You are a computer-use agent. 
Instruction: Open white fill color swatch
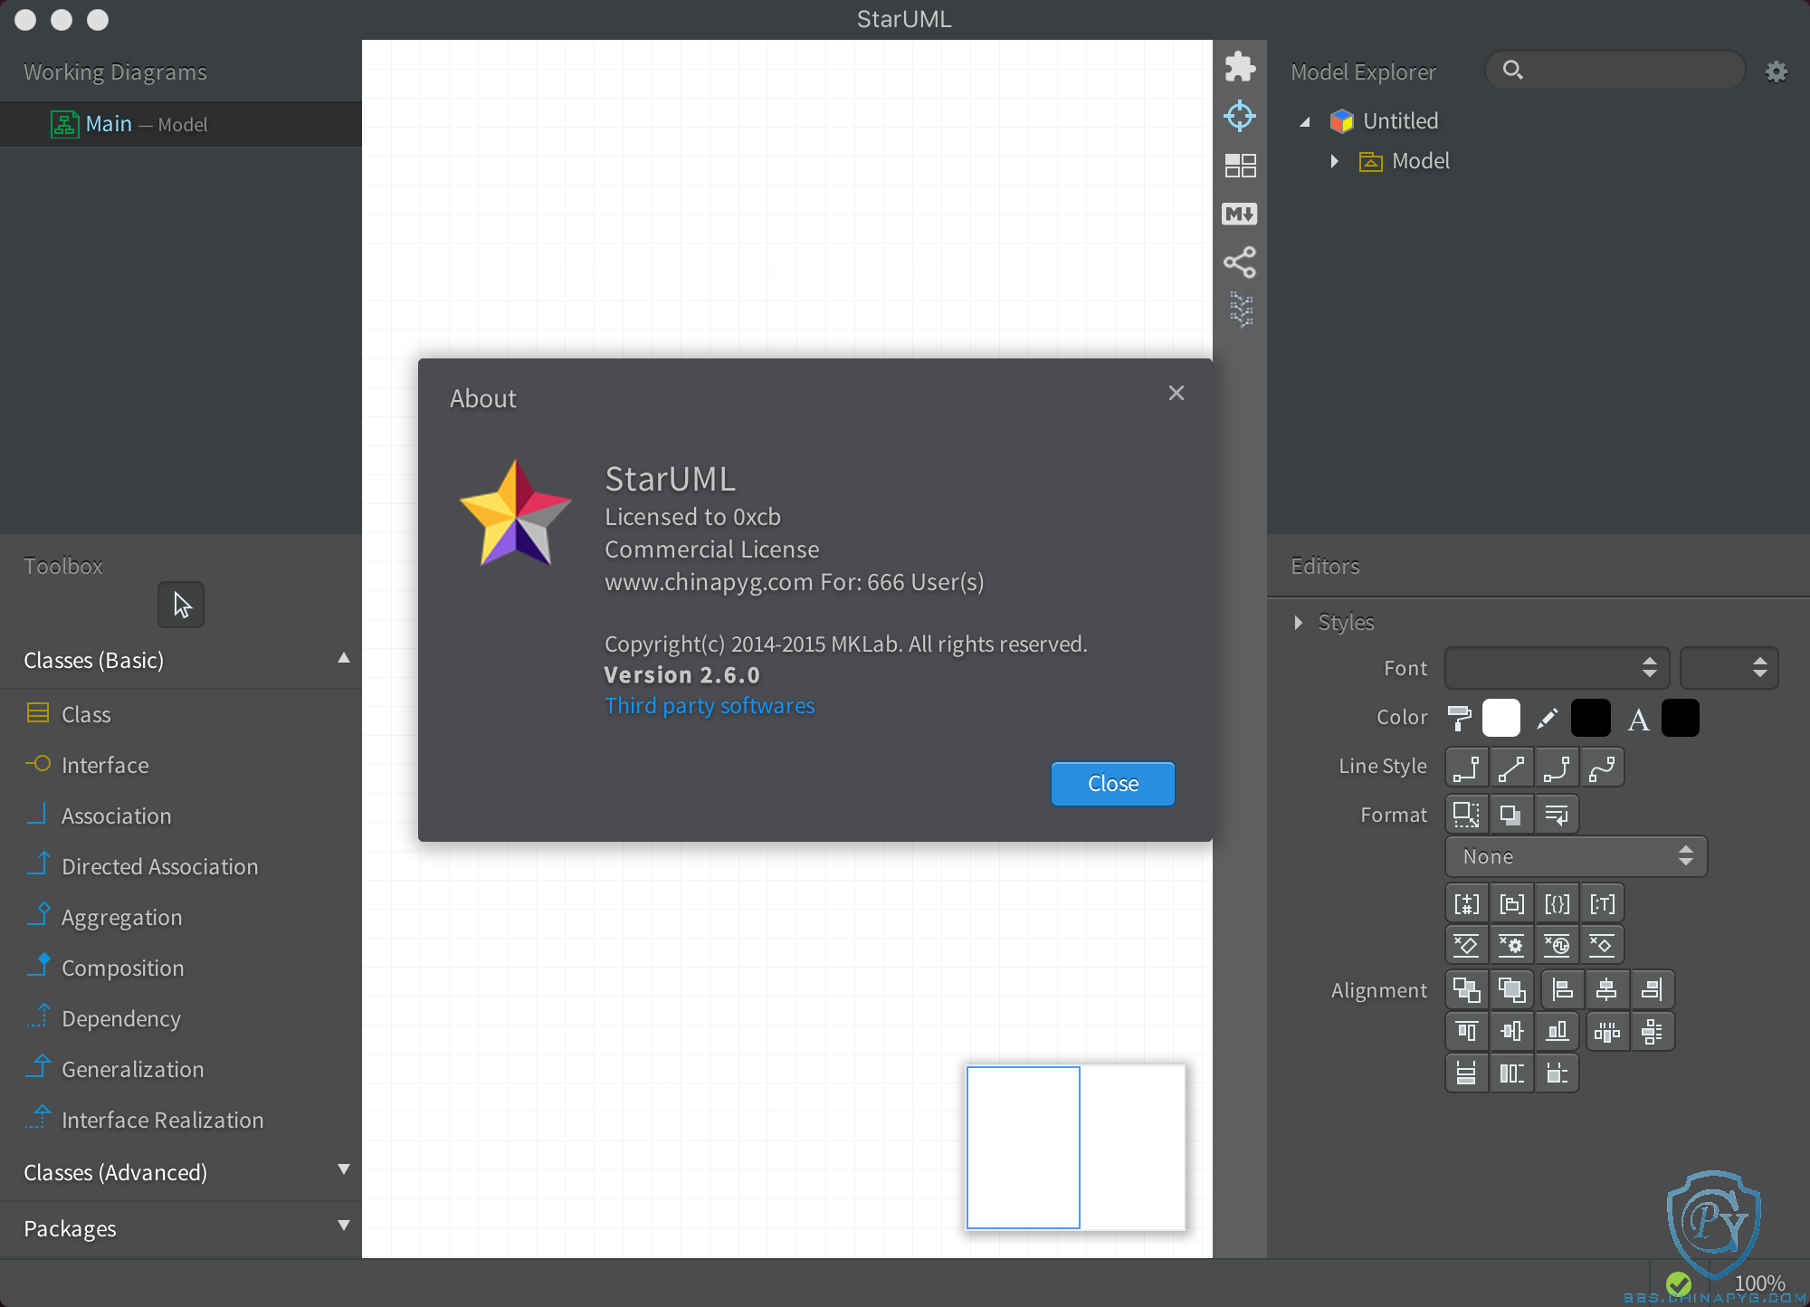pos(1501,719)
